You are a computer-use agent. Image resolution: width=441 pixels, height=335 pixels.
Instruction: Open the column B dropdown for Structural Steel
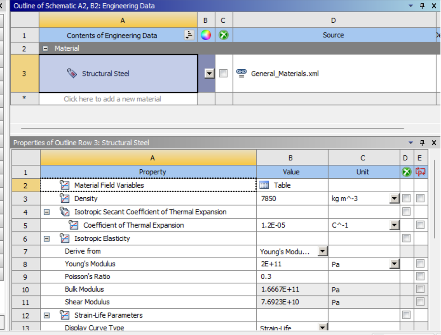209,74
